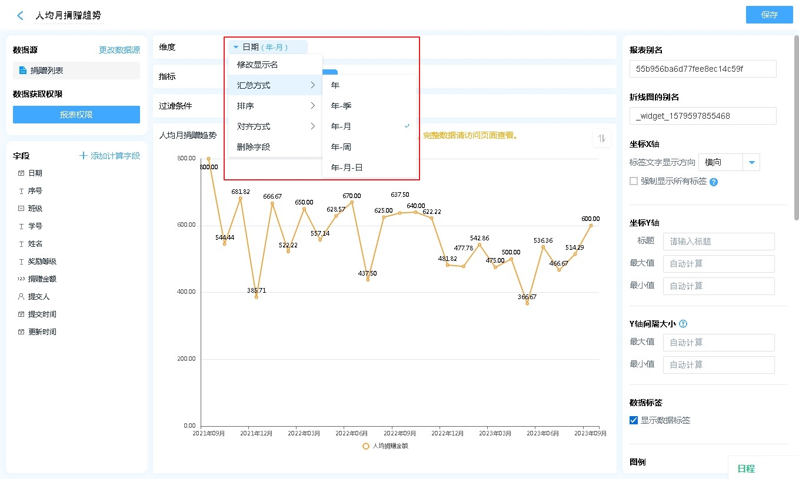Image resolution: width=799 pixels, height=479 pixels.
Task: Click the right panel vertical scrollbar
Action: [796, 129]
